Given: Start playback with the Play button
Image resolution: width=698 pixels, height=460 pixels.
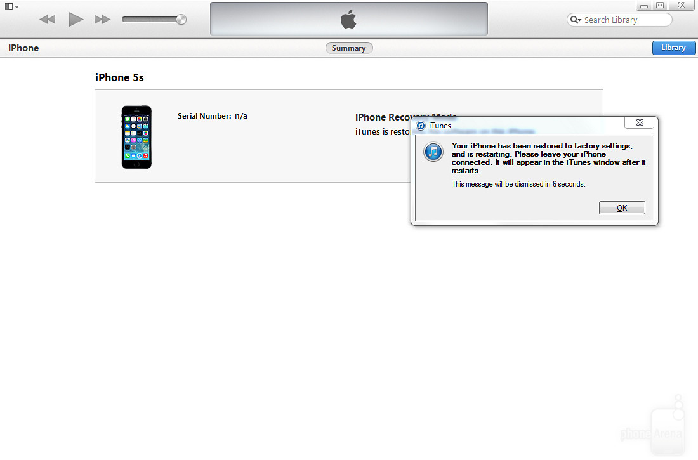Looking at the screenshot, I should tap(76, 19).
